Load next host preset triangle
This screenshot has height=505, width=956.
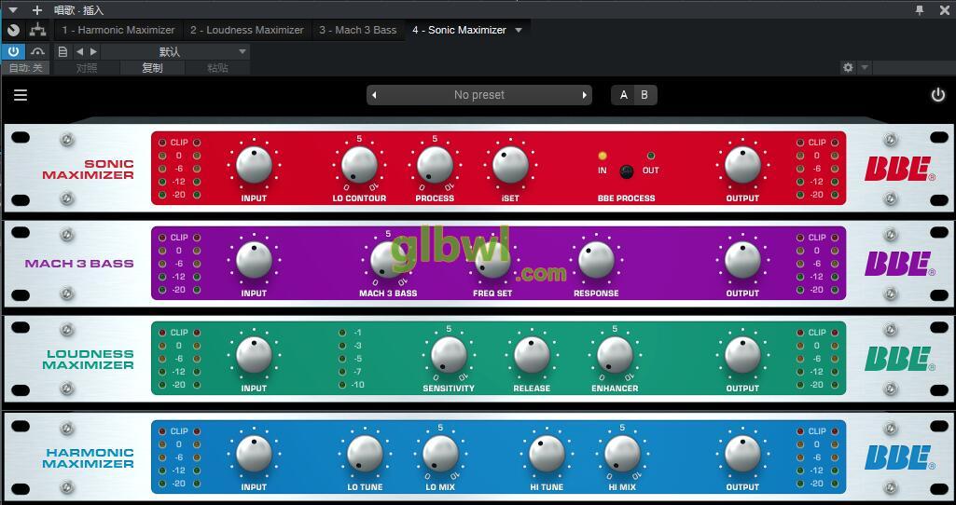click(93, 52)
